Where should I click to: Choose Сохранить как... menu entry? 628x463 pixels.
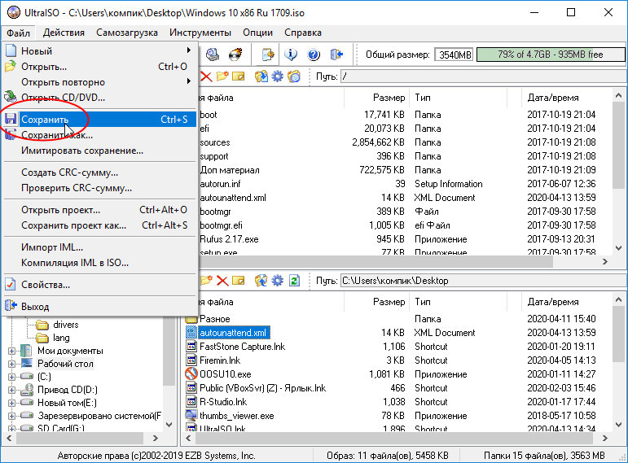99,135
